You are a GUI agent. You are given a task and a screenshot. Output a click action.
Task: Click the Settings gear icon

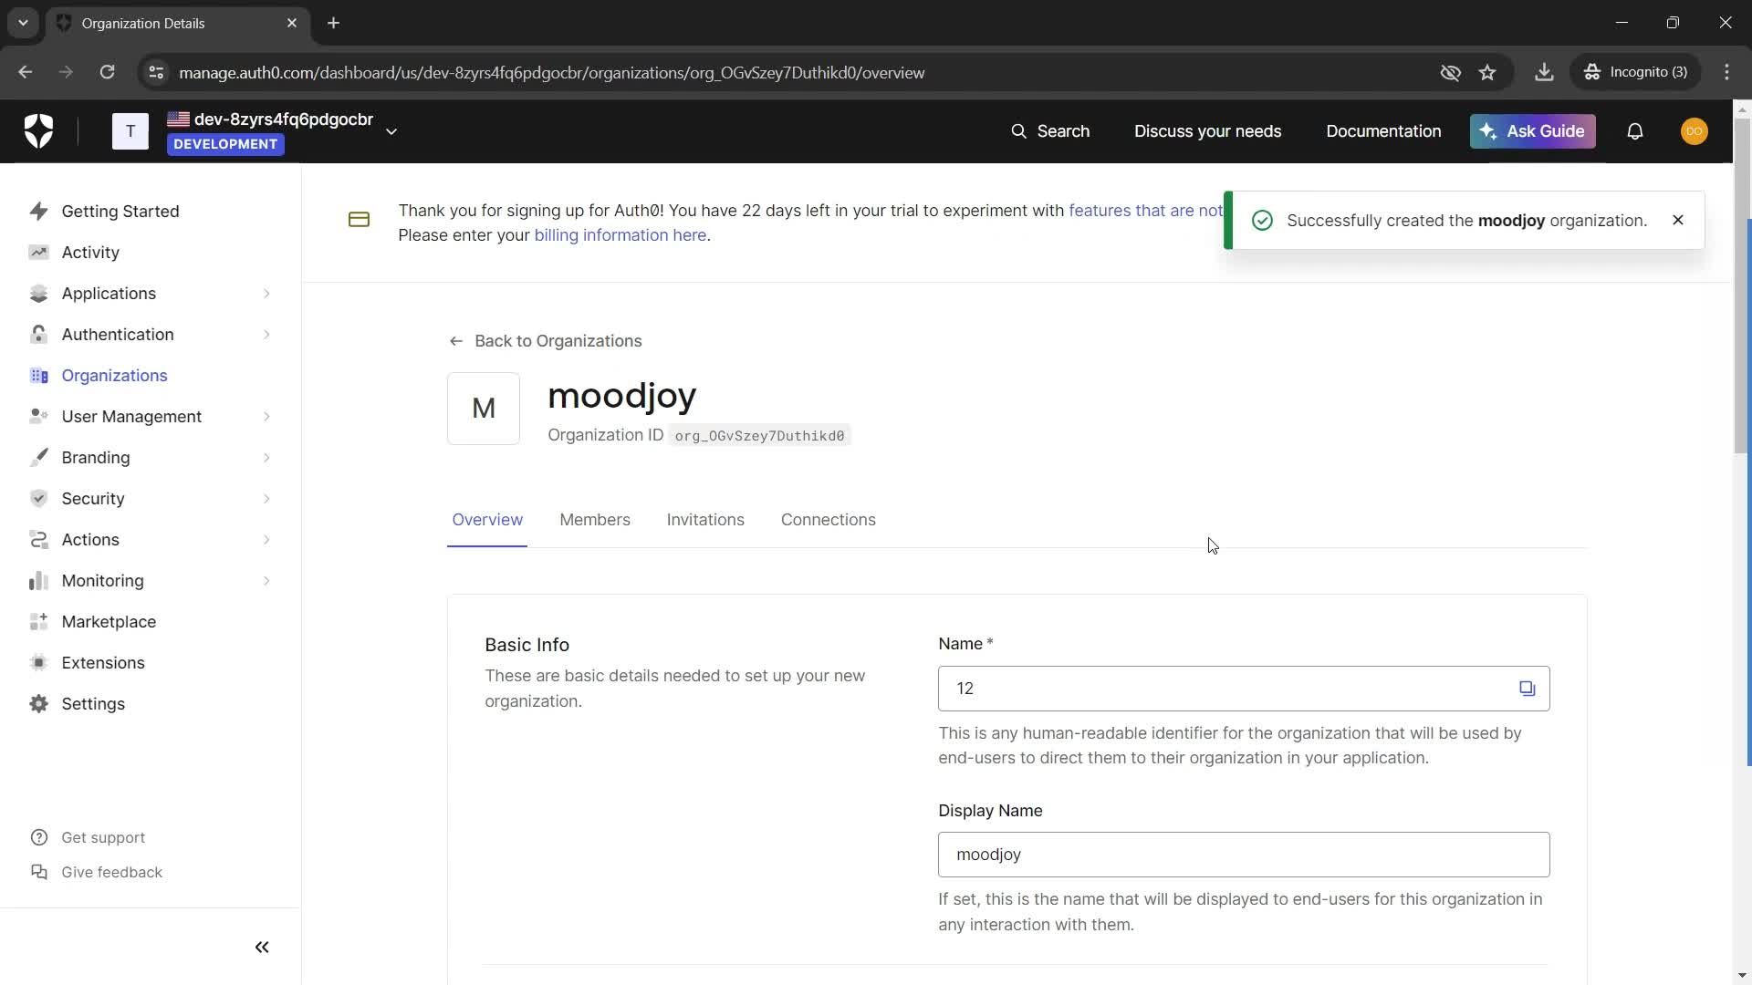38,703
